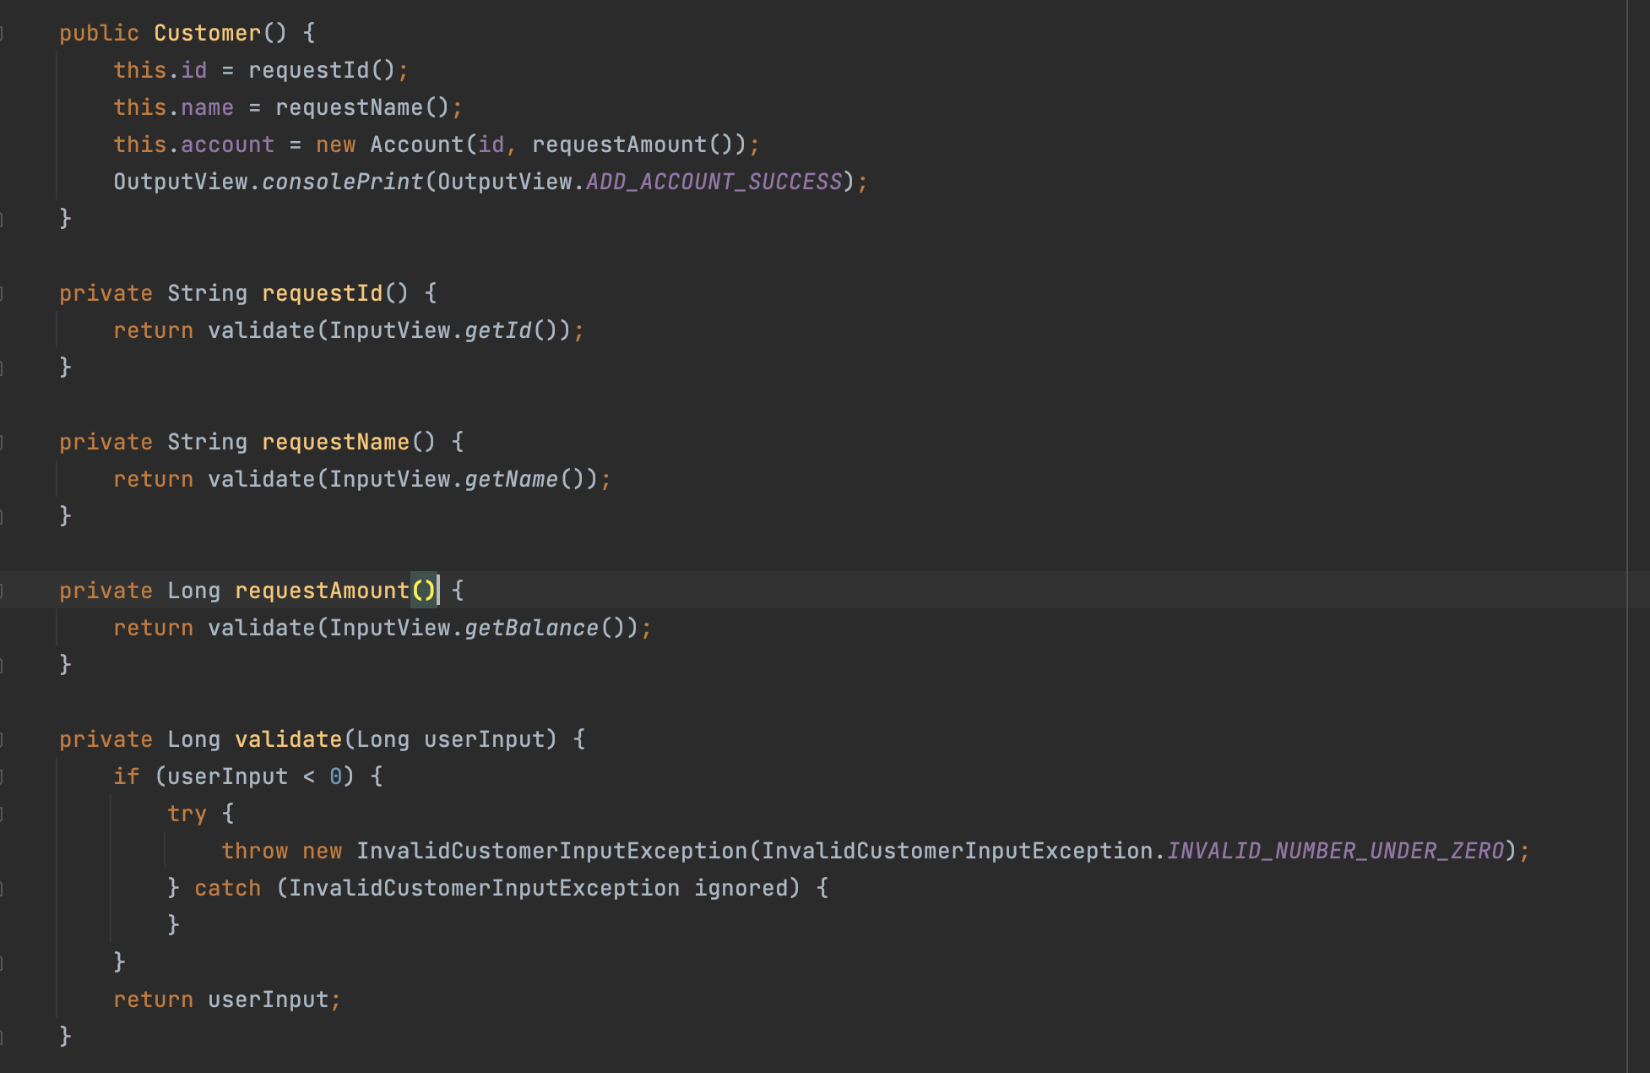Image resolution: width=1650 pixels, height=1073 pixels.
Task: Collapse the requestId method fold marker
Action: [3, 293]
